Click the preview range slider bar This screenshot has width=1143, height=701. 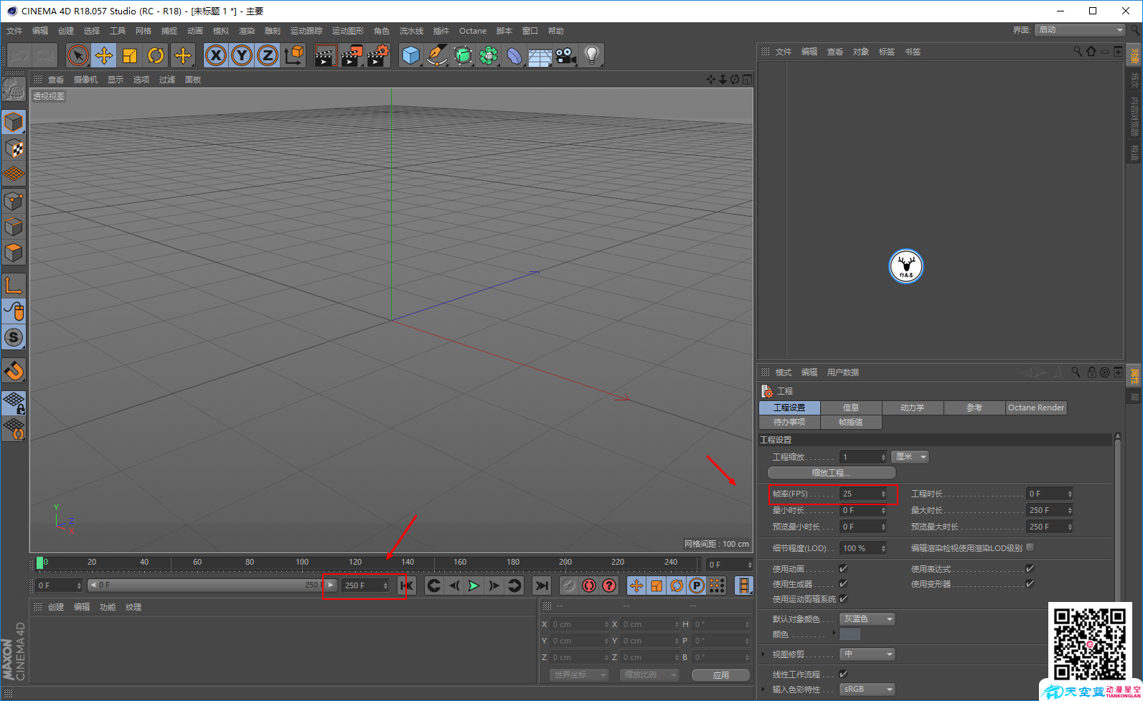(x=212, y=585)
